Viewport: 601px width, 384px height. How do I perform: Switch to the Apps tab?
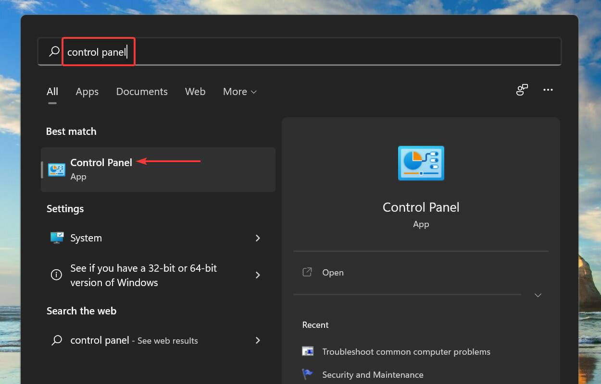(x=87, y=92)
